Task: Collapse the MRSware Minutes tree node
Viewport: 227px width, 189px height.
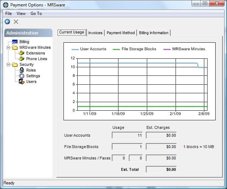Action: pos(9,47)
